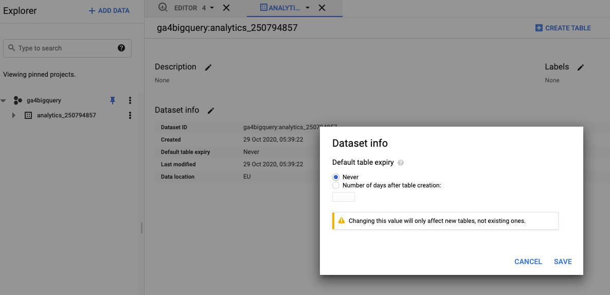
Task: Select the Never expiry radio button
Action: [336, 177]
